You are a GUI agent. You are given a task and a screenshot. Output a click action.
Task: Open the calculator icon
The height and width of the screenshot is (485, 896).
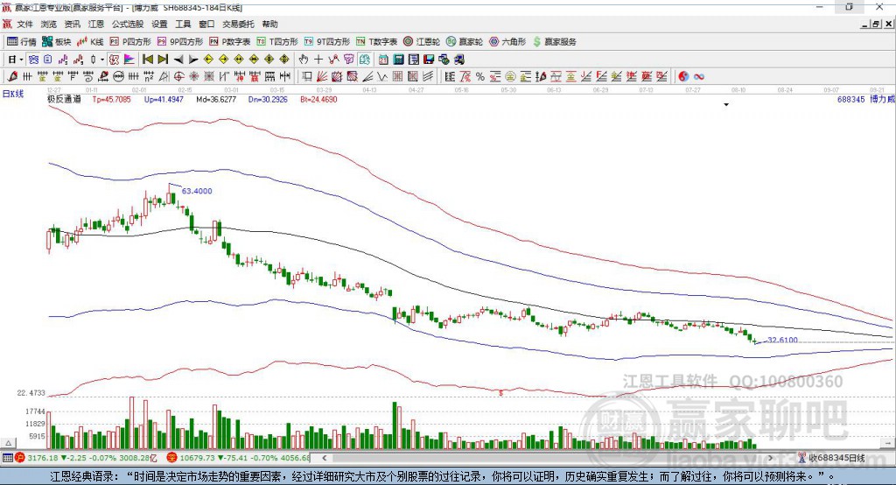point(399,60)
